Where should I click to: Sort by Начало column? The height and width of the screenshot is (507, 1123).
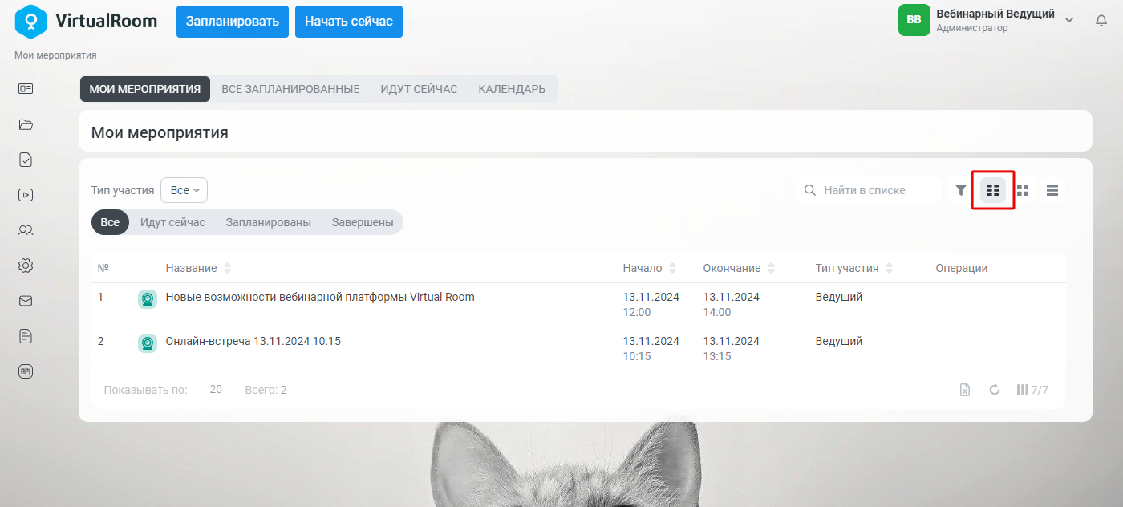(650, 268)
